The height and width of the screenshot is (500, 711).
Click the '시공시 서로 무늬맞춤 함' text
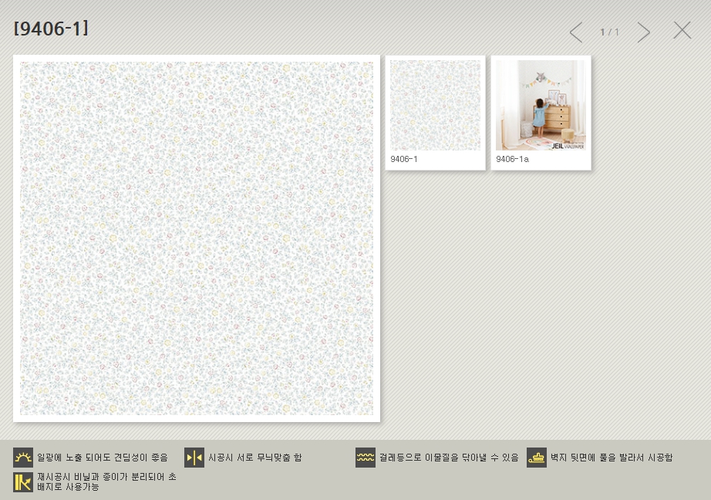pyautogui.click(x=255, y=458)
